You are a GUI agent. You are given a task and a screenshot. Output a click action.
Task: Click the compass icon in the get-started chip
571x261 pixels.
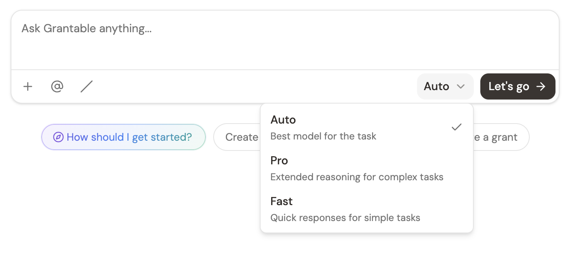[x=58, y=137]
